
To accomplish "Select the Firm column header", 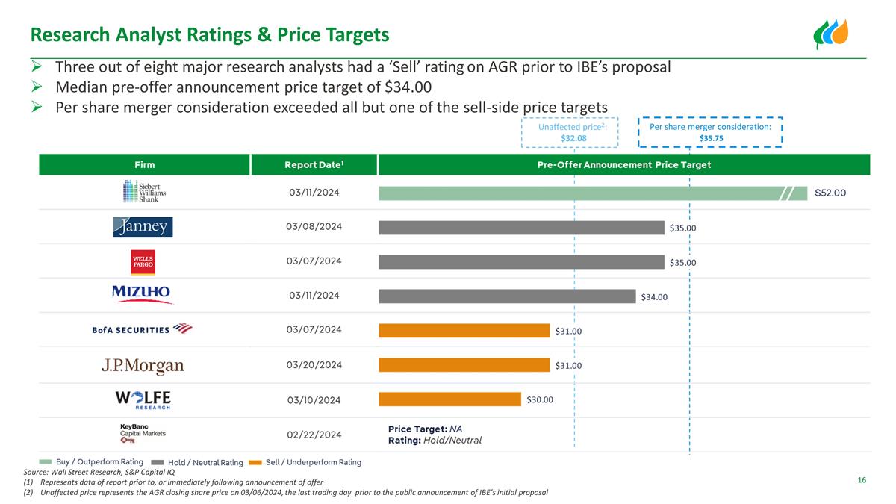I will (145, 164).
